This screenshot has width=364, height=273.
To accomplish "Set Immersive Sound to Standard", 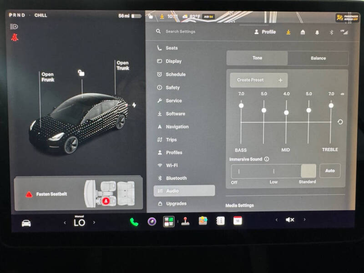I will point(308,171).
